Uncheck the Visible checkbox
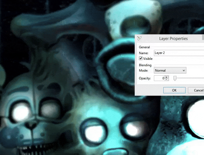The width and height of the screenshot is (204, 155). 141,58
